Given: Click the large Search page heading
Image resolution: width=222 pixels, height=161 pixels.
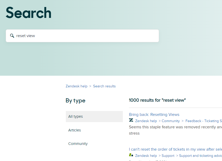Looking at the screenshot, I should click(28, 13).
